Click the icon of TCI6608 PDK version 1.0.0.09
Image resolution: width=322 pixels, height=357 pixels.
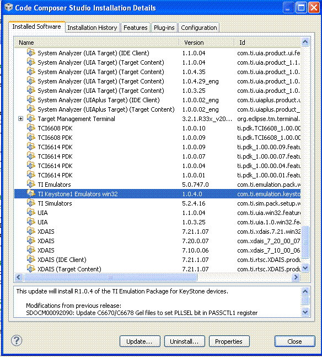tap(31, 137)
